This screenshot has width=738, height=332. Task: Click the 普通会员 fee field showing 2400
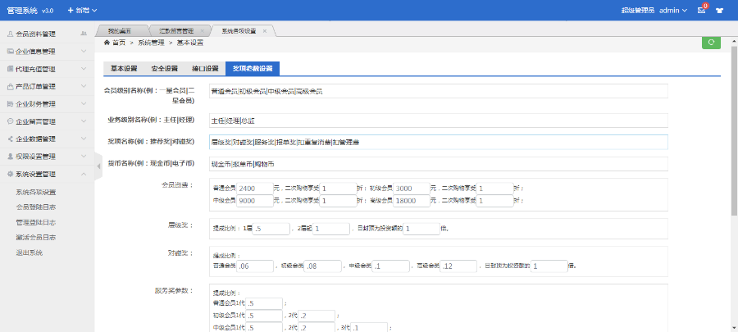point(255,188)
